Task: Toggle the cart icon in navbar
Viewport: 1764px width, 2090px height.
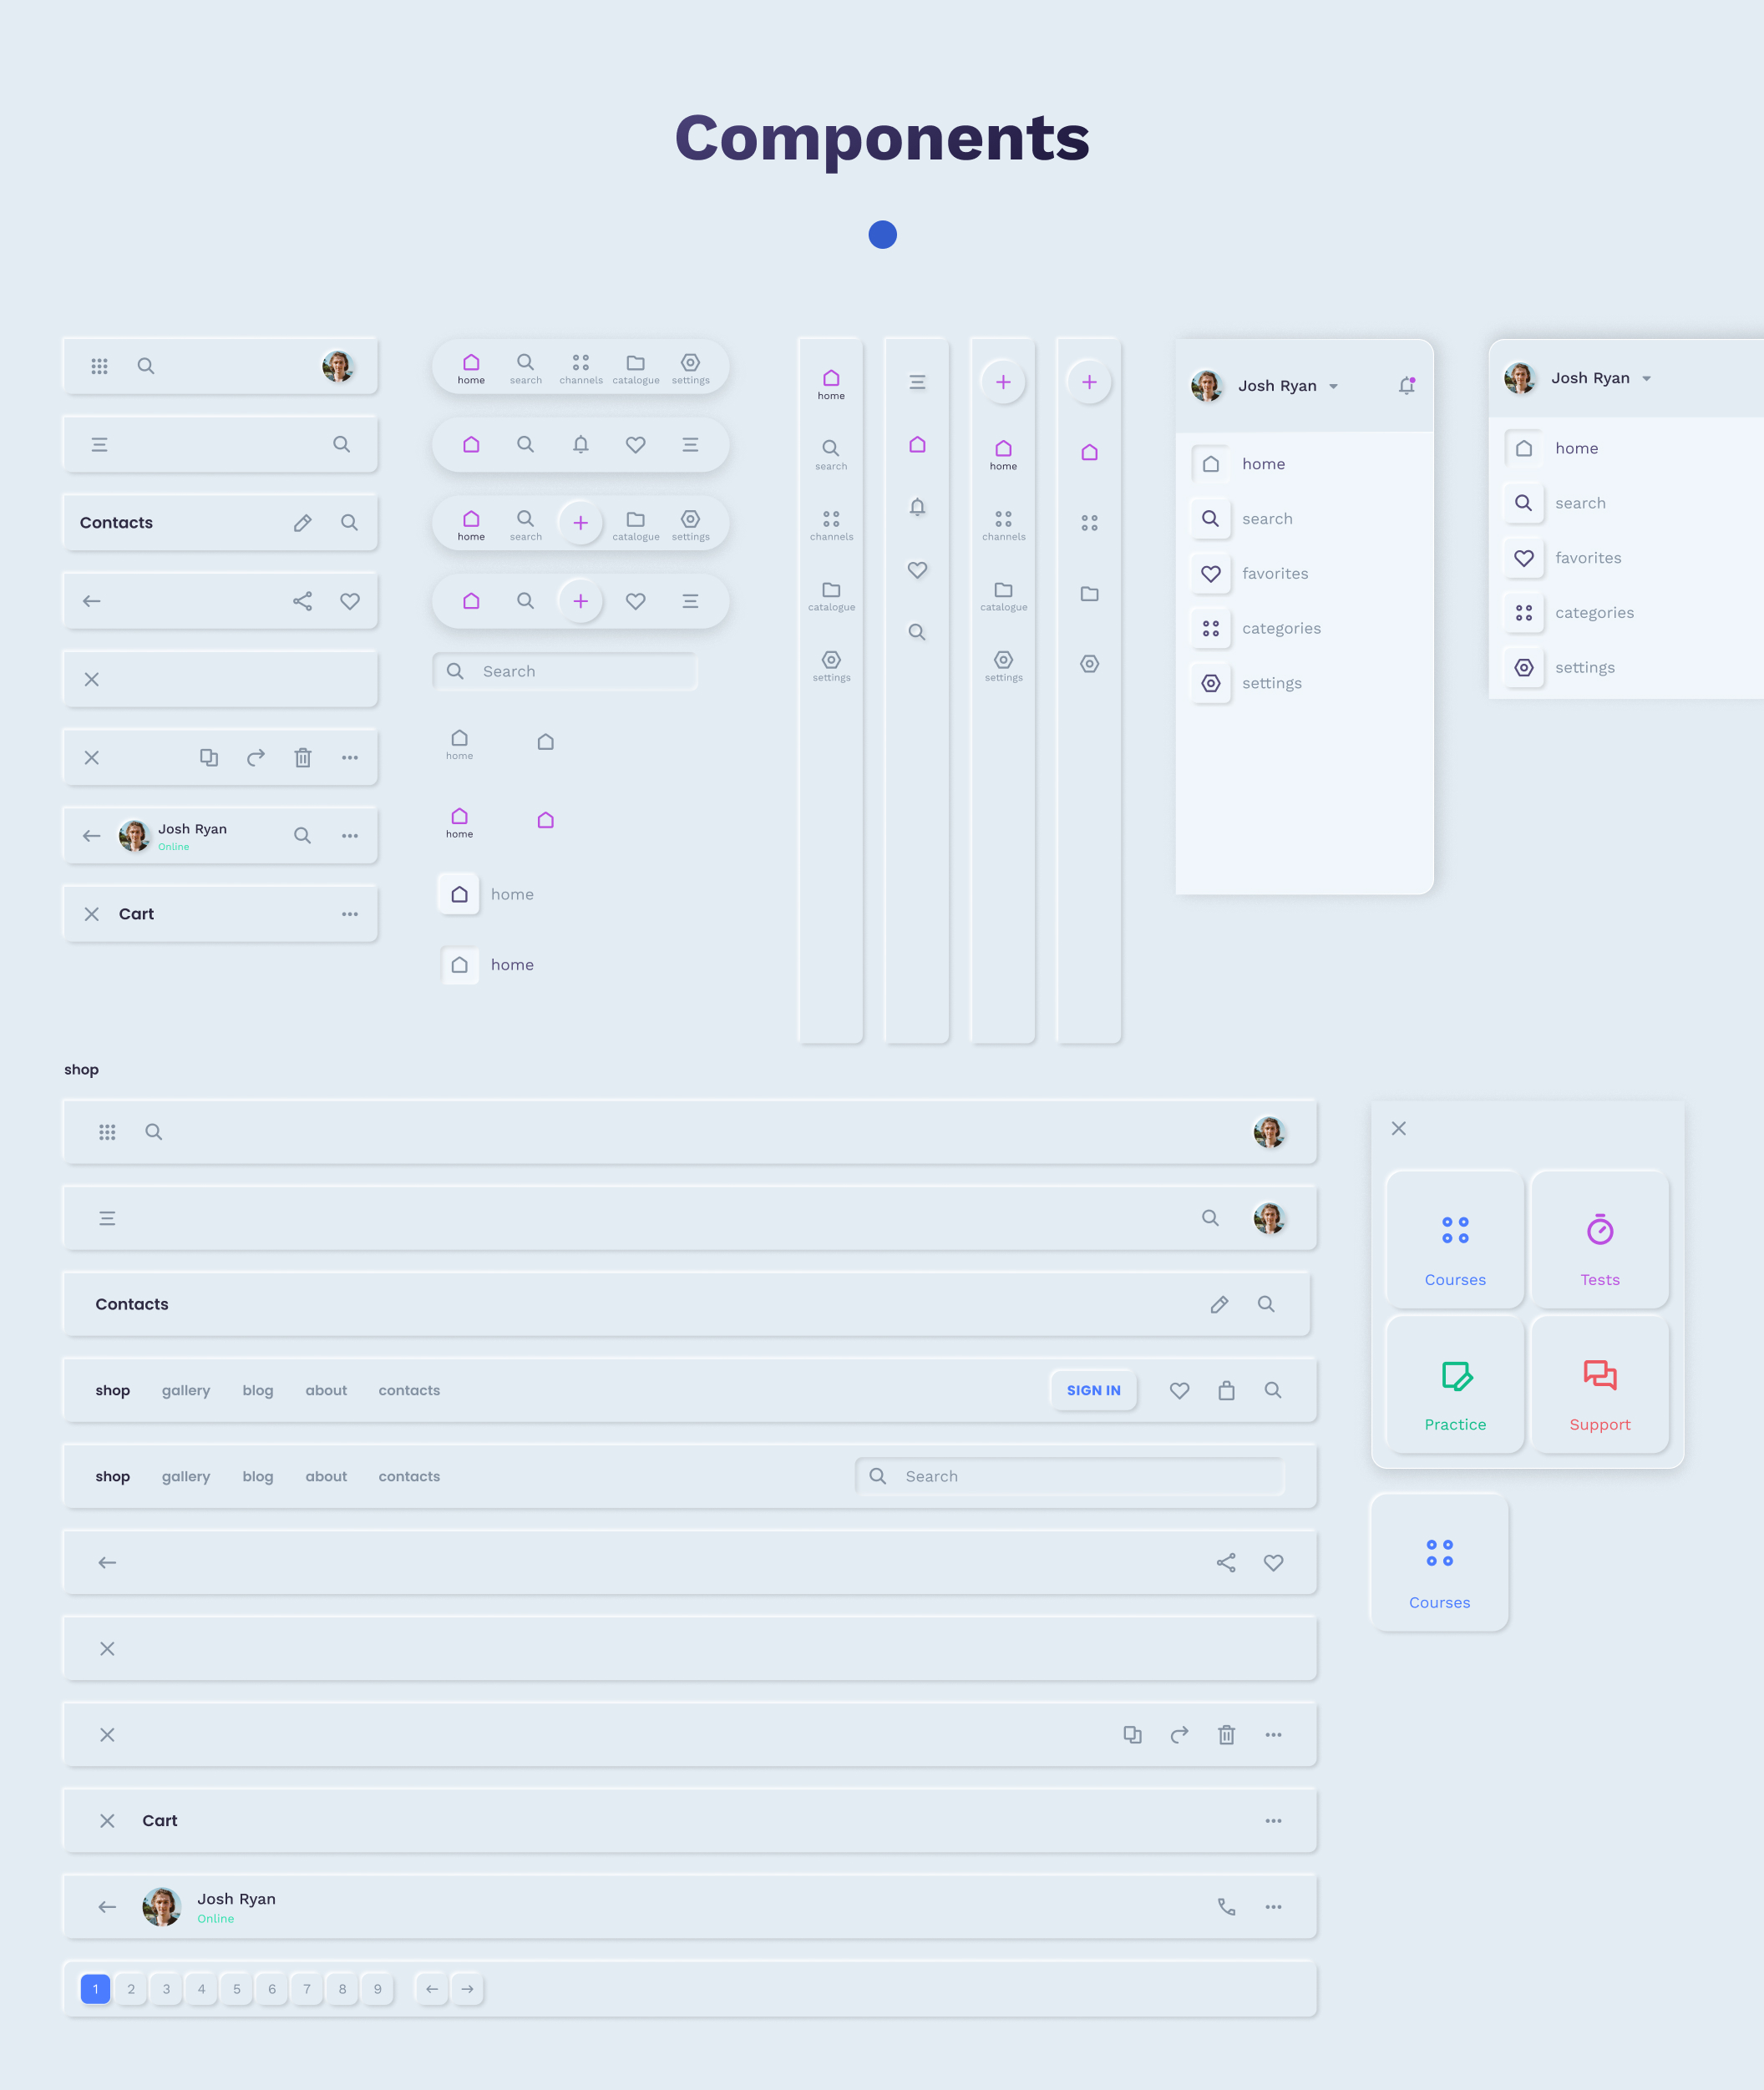Action: [1227, 1389]
